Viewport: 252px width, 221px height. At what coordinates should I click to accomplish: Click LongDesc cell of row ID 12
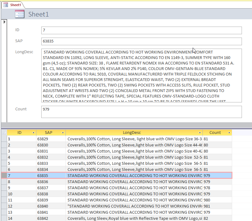[134, 206]
